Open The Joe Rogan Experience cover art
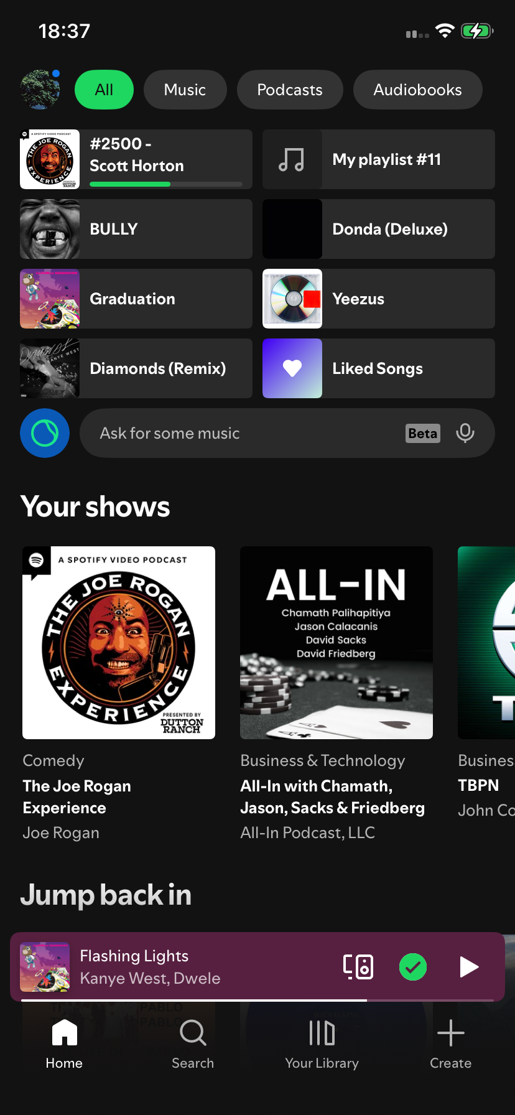Image resolution: width=515 pixels, height=1115 pixels. coord(119,643)
